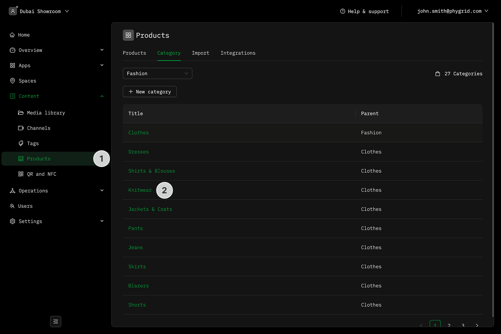This screenshot has height=334, width=501.
Task: Click the Help & support icon
Action: tap(343, 11)
